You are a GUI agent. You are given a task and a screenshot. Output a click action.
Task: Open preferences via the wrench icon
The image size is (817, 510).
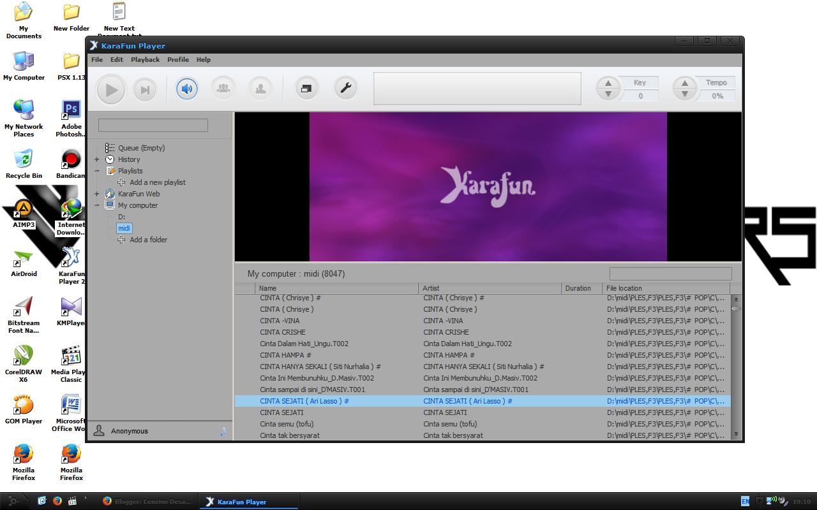click(346, 89)
